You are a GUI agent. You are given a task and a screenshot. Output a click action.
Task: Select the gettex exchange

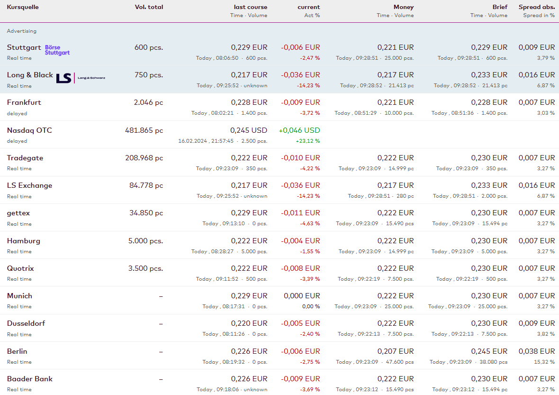(18, 213)
